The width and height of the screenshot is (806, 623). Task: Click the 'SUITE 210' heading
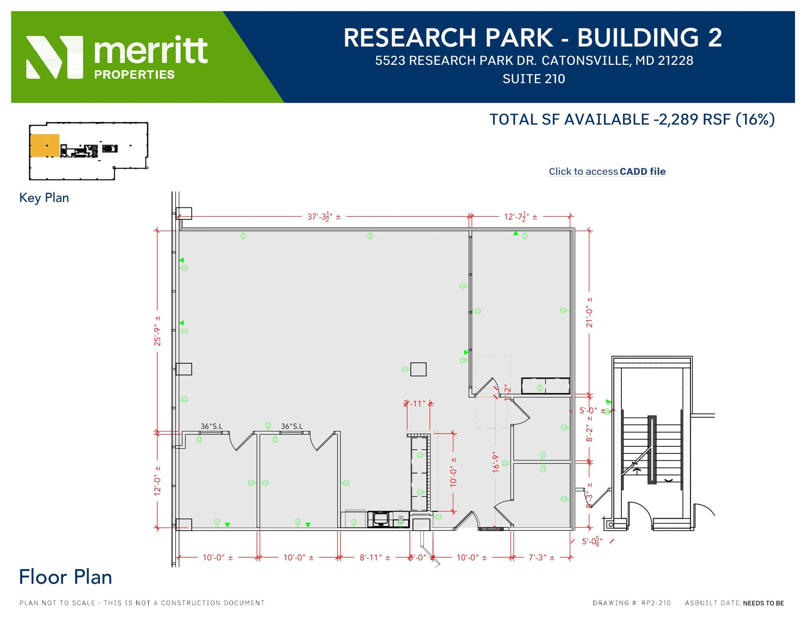coord(534,79)
